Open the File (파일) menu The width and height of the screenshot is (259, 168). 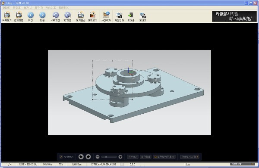click(x=6, y=8)
